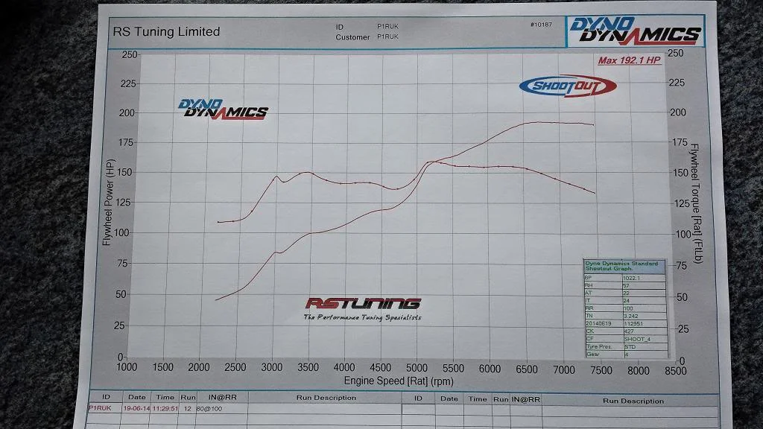Click the Dyne Dynamics Standard Shootout Graph heading

pos(624,266)
